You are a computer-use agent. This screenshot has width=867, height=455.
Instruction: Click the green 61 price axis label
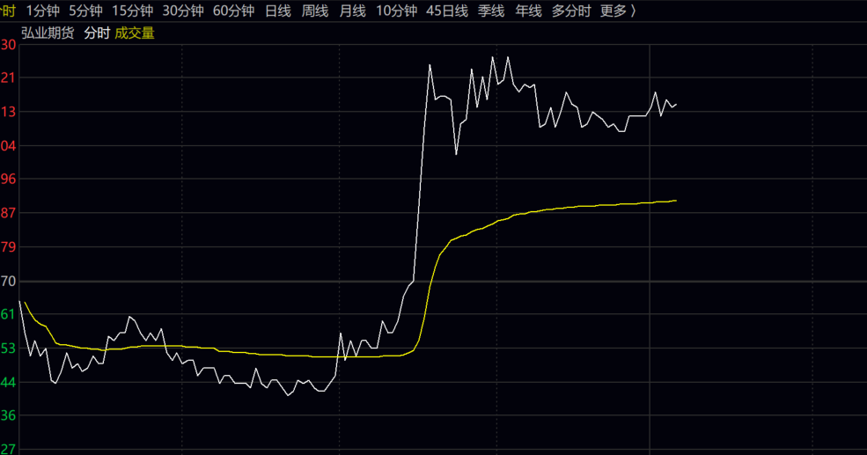8,314
